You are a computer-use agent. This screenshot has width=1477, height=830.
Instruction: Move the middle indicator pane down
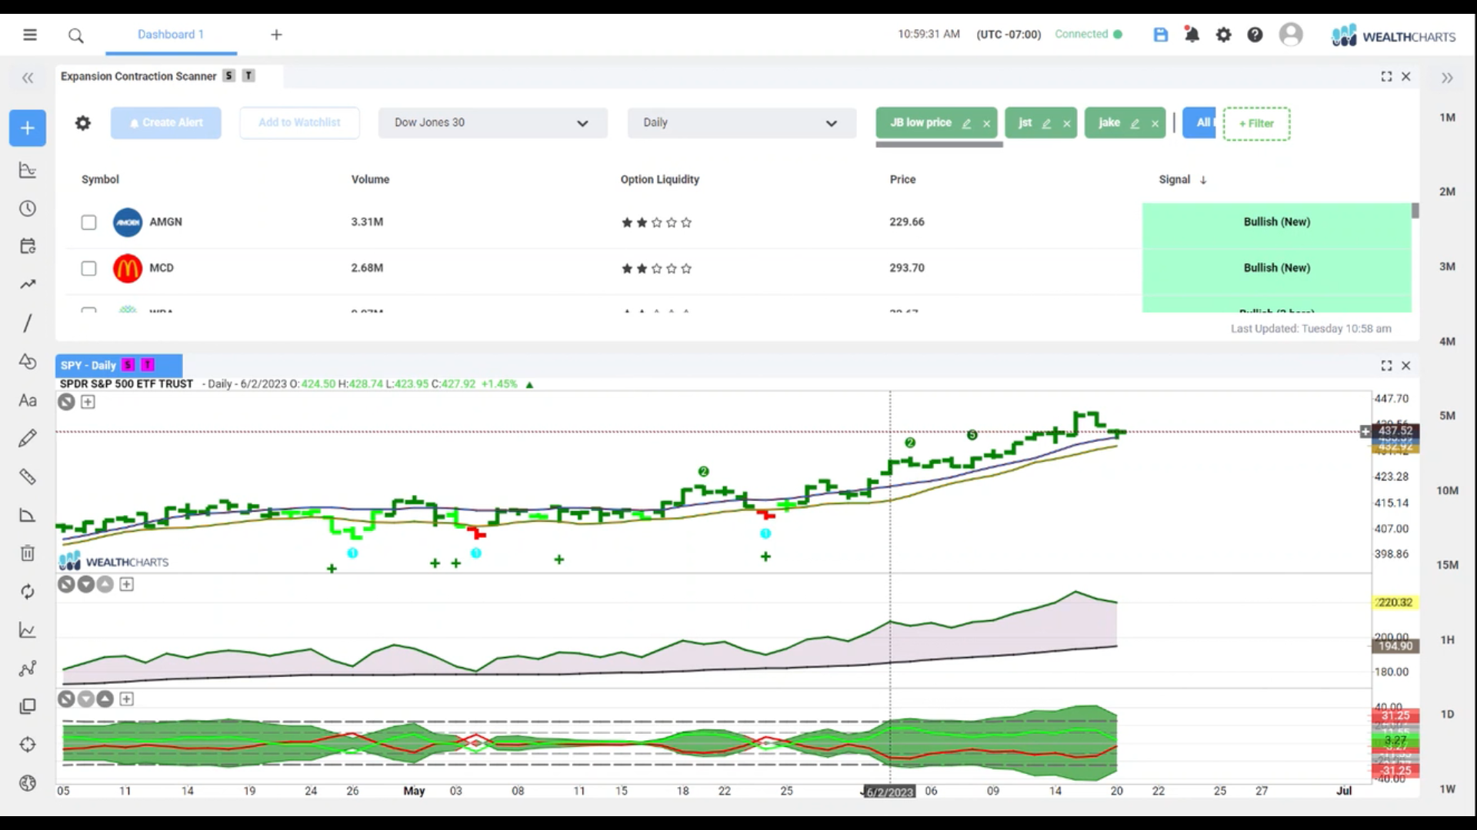click(x=86, y=585)
